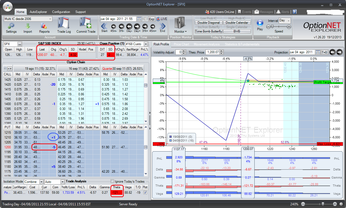Open the help question mark icon
The image size is (346, 208).
(295, 12)
